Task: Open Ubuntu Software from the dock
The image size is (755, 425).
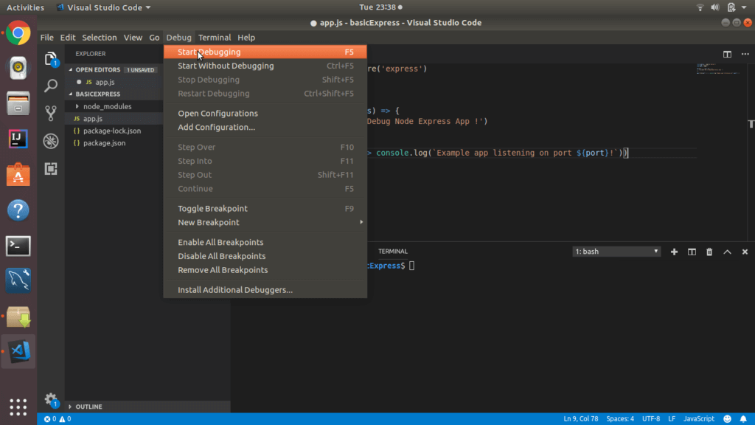Action: coord(18,174)
